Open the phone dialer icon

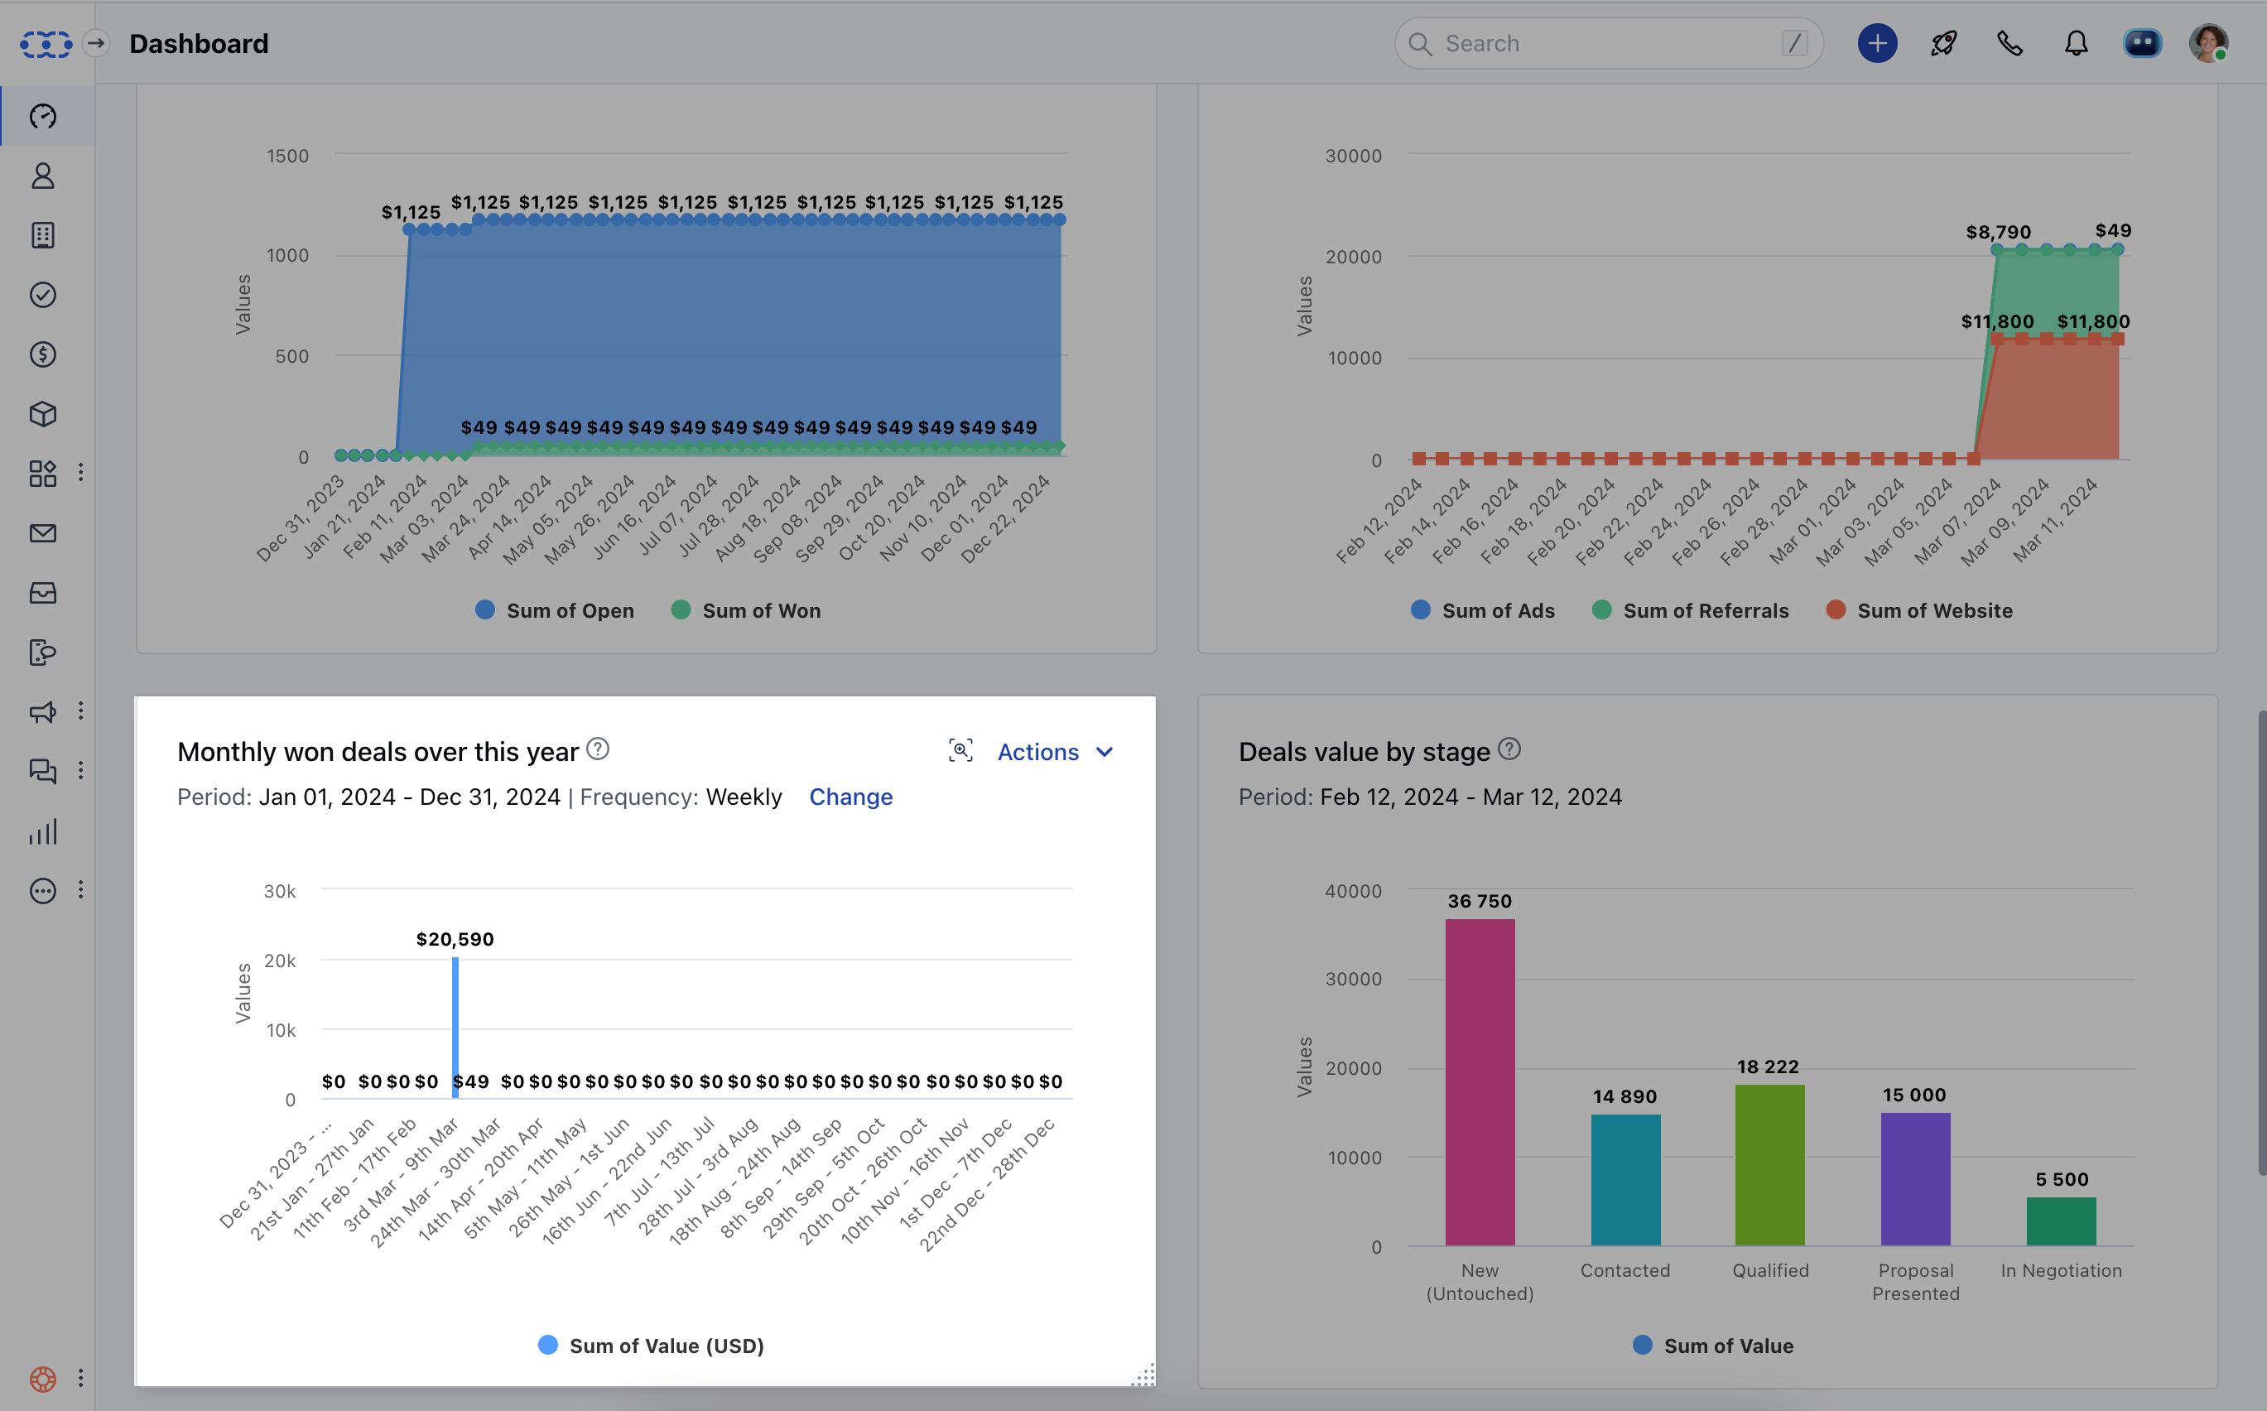2009,44
